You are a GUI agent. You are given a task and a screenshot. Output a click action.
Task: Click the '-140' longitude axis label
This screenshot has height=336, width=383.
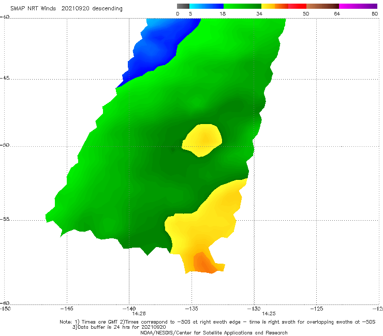point(129,309)
